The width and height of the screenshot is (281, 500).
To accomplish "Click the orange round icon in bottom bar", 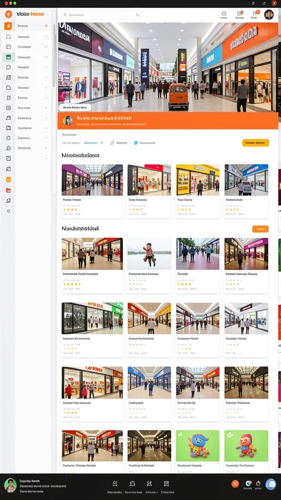I will click(x=235, y=484).
